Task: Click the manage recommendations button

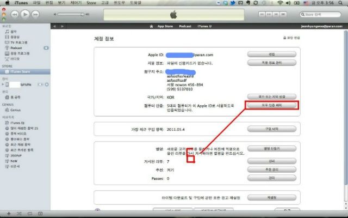Action: point(272,169)
